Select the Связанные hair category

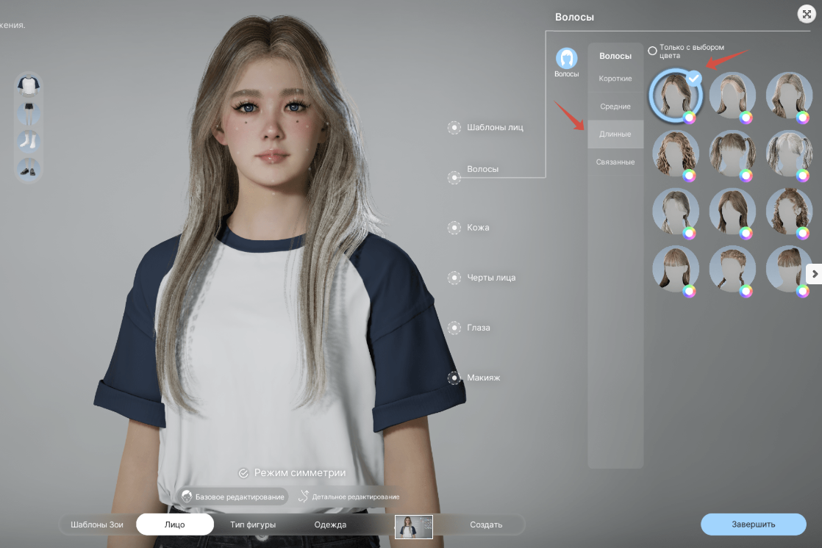tap(615, 162)
